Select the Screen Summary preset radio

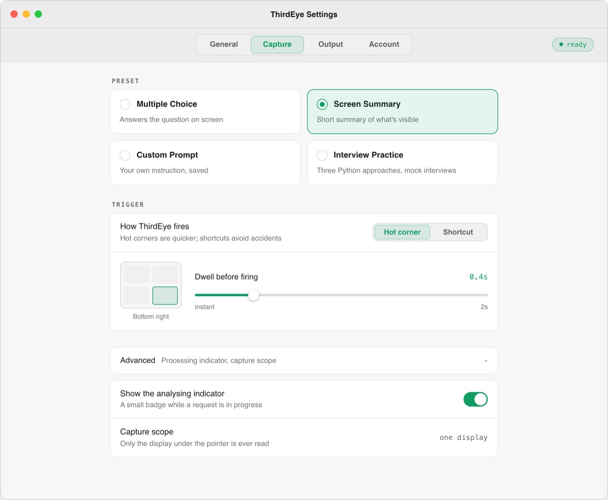pyautogui.click(x=322, y=104)
